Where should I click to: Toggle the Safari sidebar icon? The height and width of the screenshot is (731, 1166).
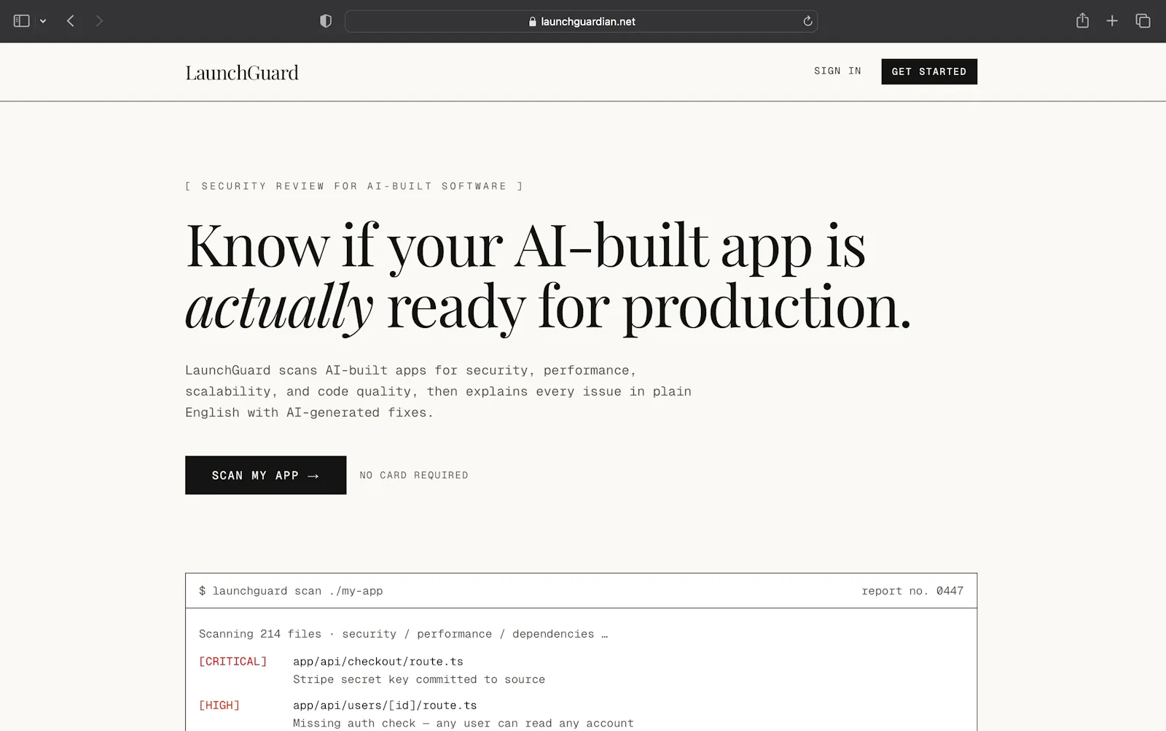[22, 21]
